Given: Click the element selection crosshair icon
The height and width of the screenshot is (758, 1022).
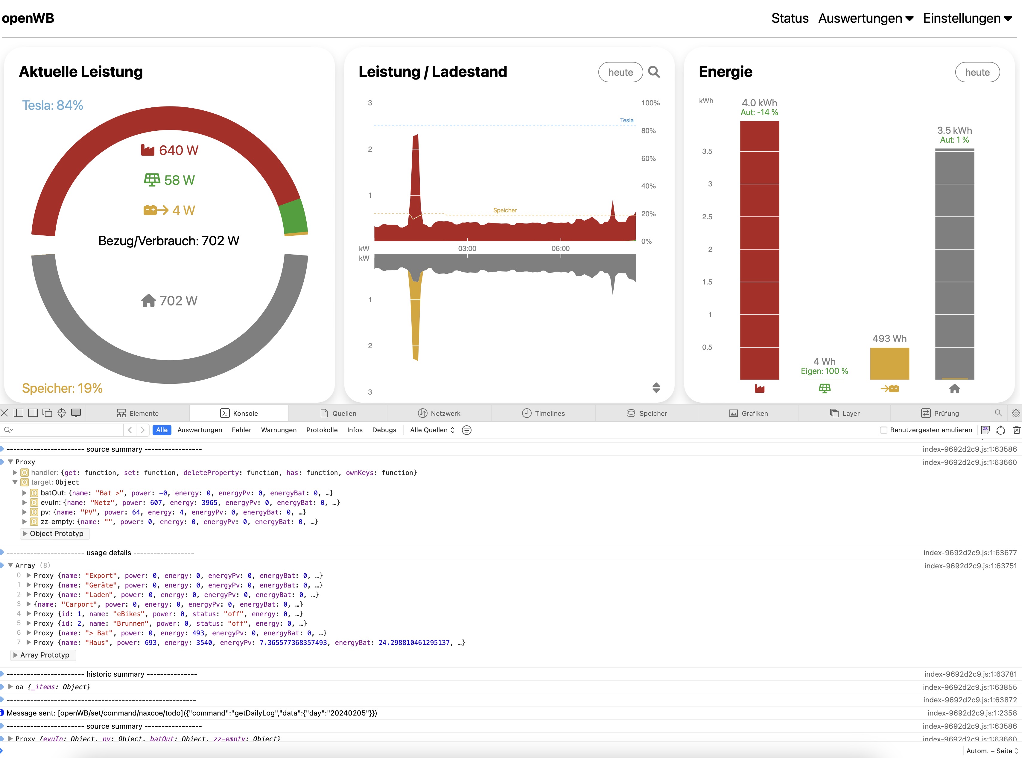Looking at the screenshot, I should point(62,413).
